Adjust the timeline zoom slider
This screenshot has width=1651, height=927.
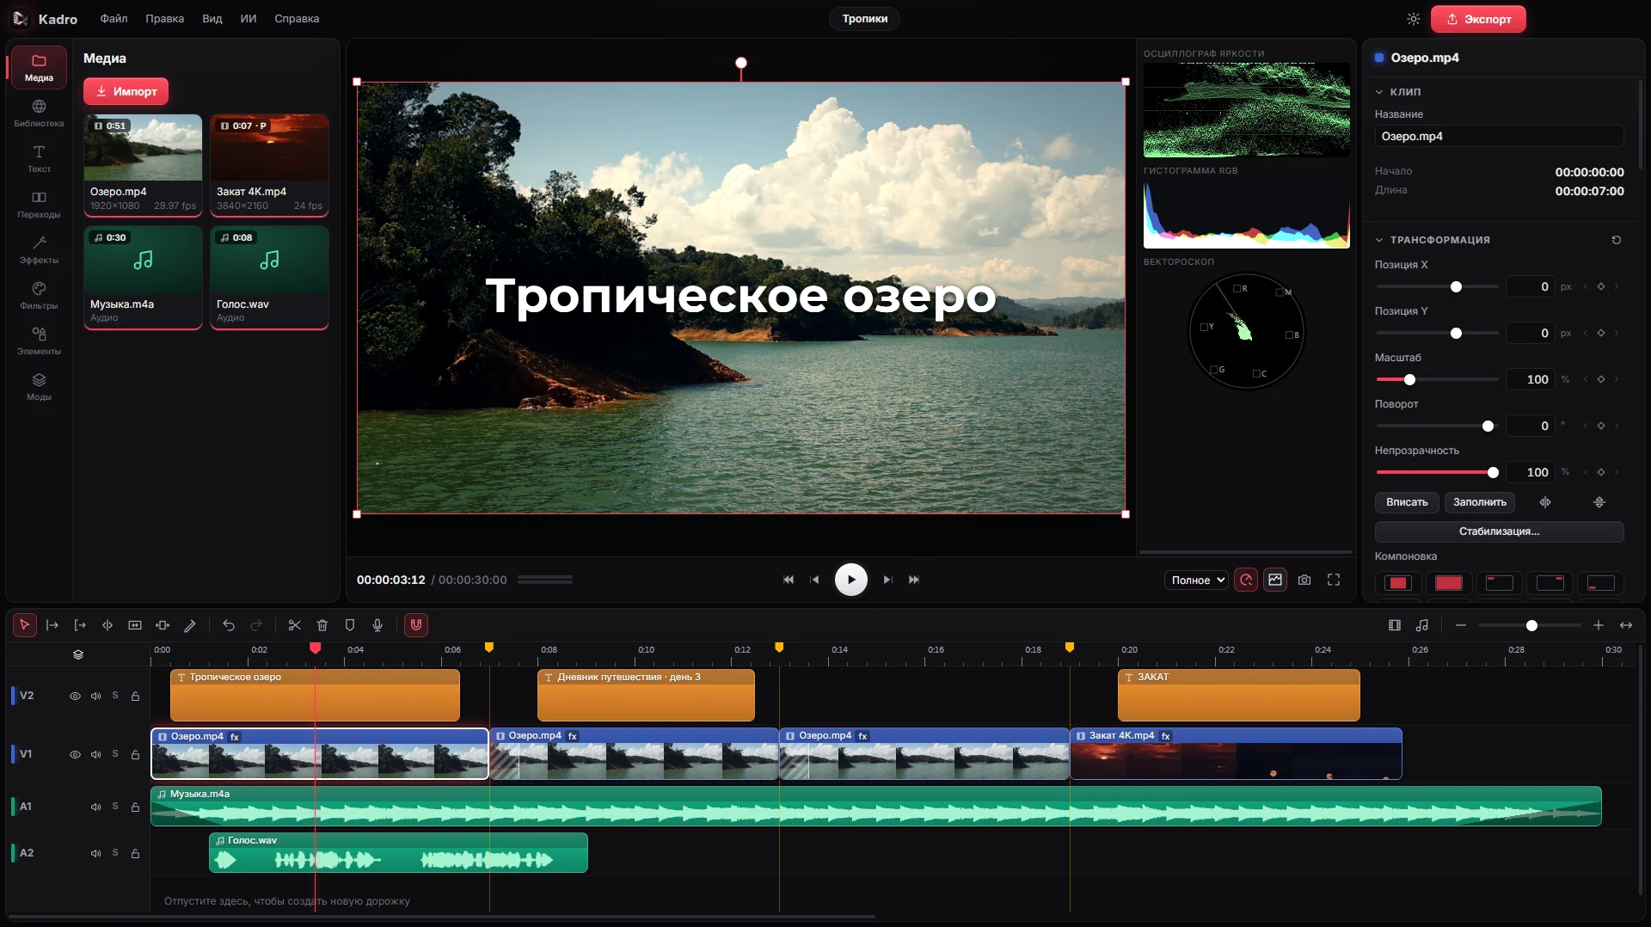[x=1529, y=625]
